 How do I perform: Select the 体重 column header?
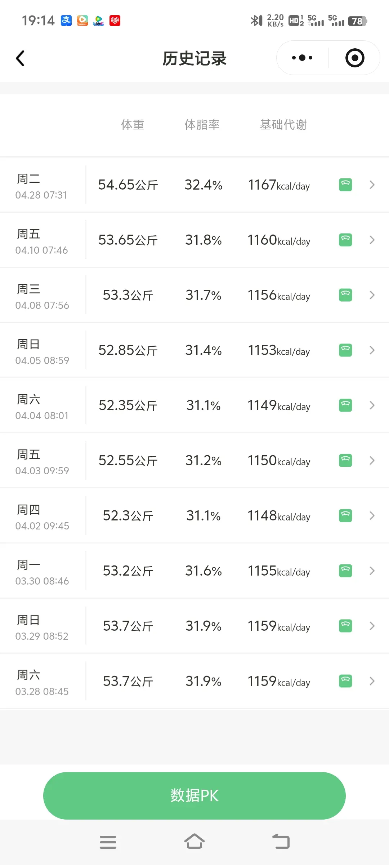133,125
